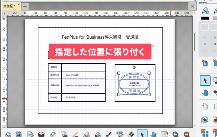This screenshot has width=217, height=137.
Task: Choose the area selection capture tool
Action: pos(164,134)
